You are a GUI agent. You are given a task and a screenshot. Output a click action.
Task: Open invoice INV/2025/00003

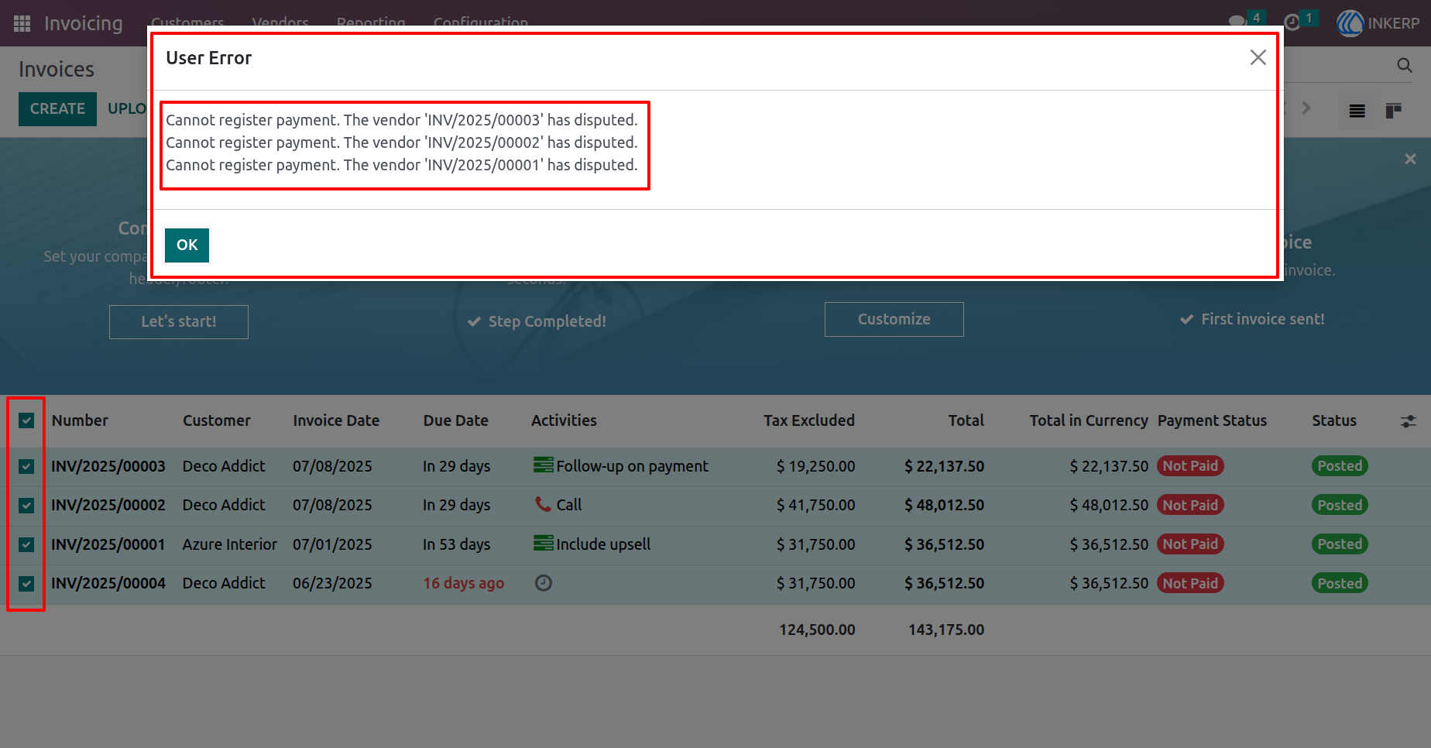click(x=108, y=466)
